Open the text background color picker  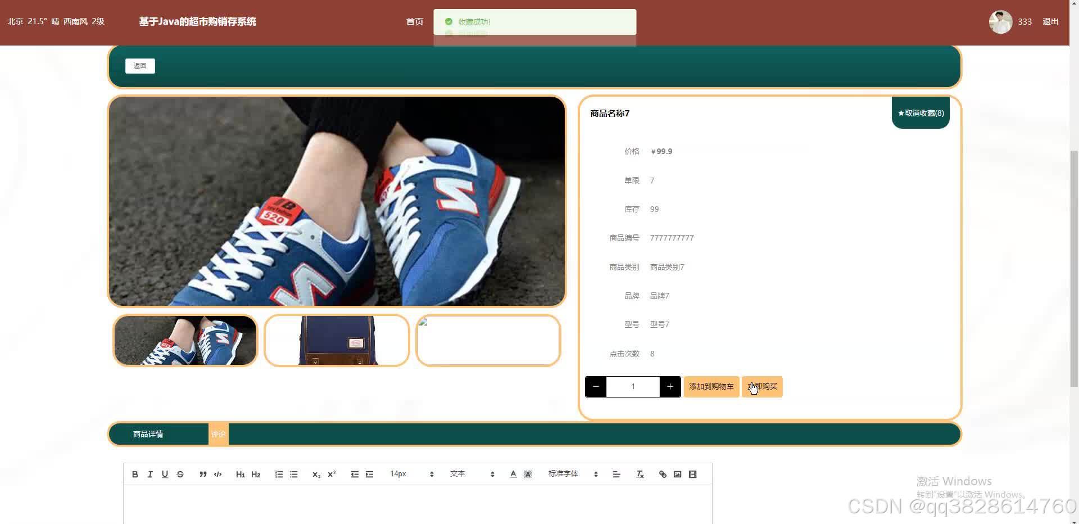tap(528, 475)
